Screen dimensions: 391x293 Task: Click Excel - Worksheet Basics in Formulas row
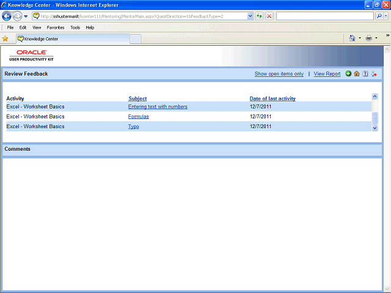point(35,117)
